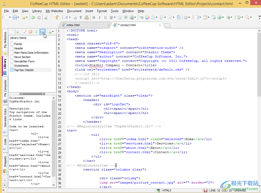
Task: Switch to My Websites side tab
Action: [5, 43]
